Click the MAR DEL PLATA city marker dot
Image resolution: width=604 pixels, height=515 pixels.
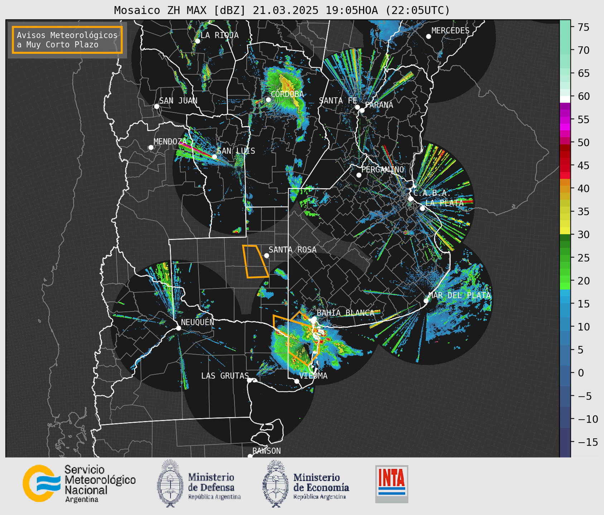pyautogui.click(x=426, y=301)
